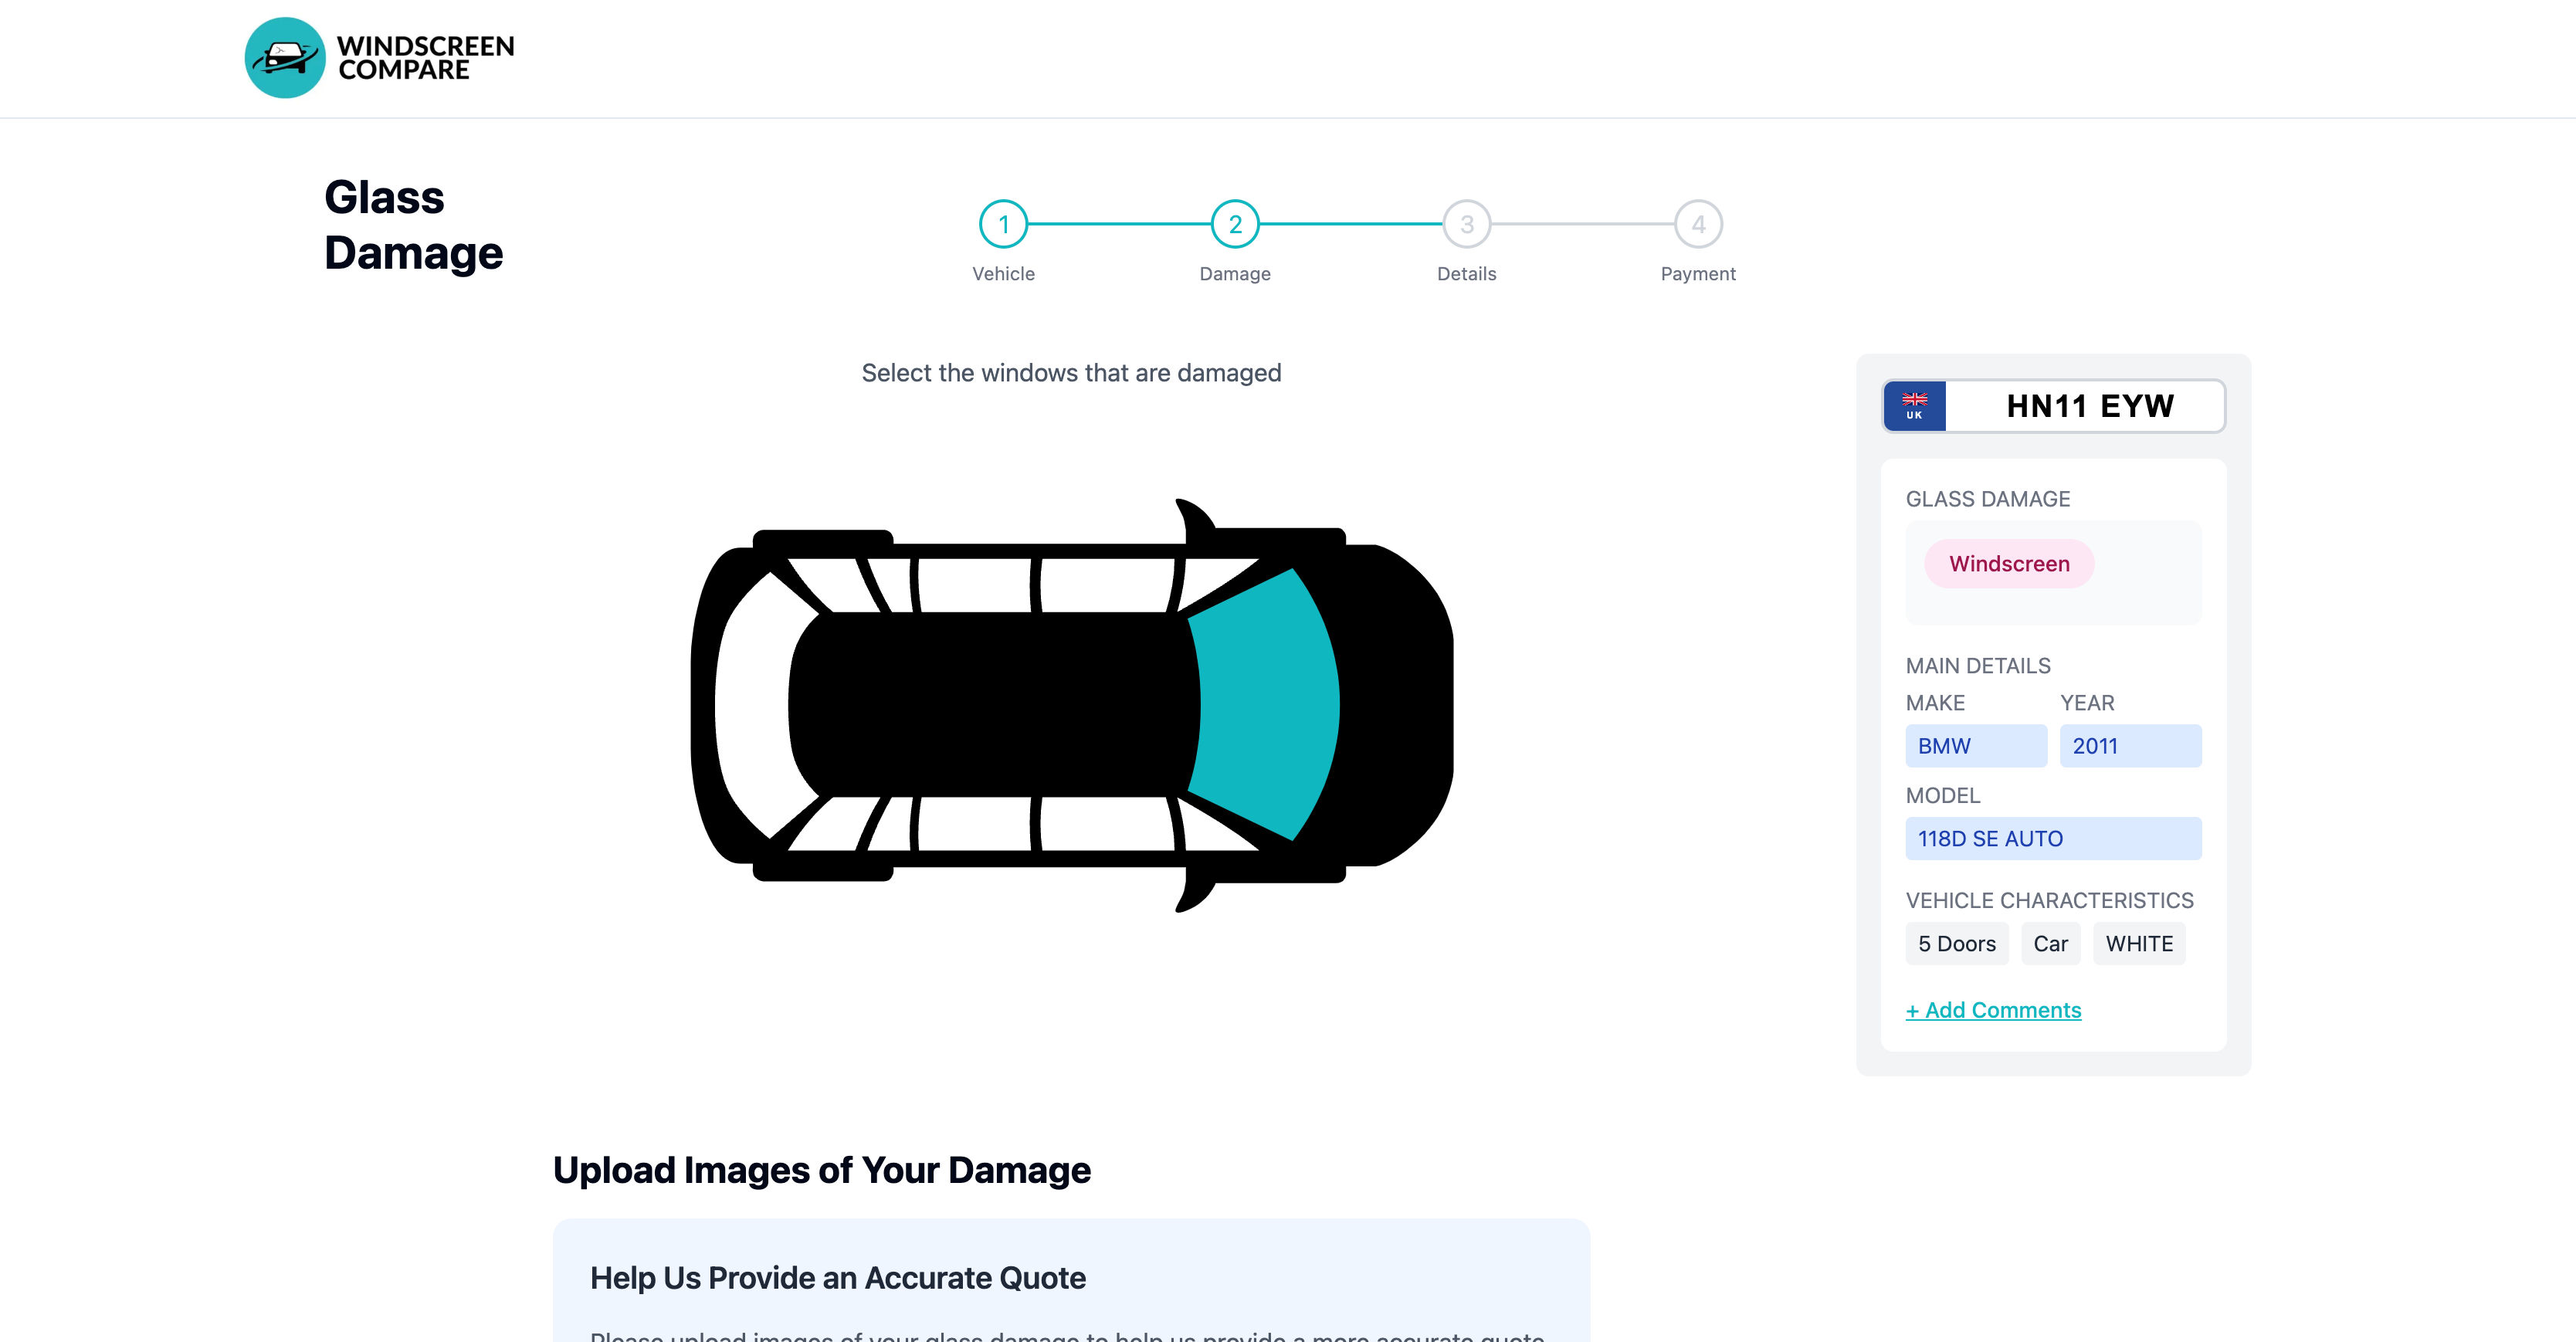Go to step 1 Vehicle circle
The image size is (2576, 1342).
1003,224
